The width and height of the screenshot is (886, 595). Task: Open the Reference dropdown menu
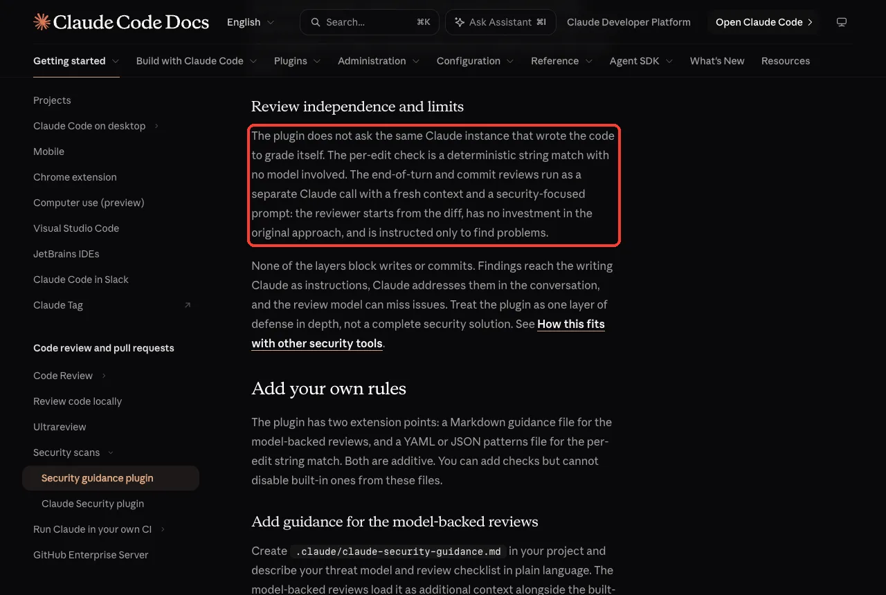point(561,61)
